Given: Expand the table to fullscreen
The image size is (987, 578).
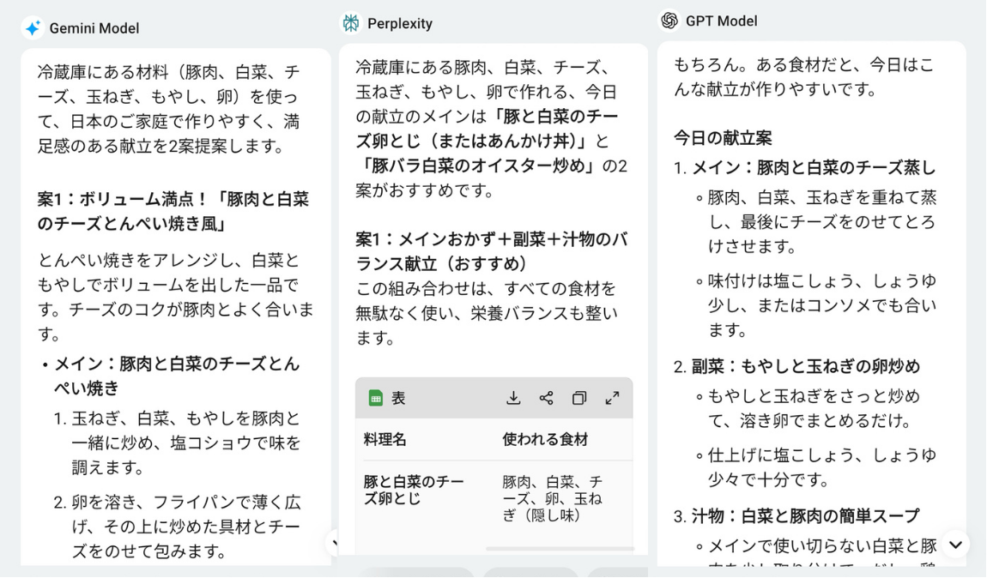Looking at the screenshot, I should 612,398.
